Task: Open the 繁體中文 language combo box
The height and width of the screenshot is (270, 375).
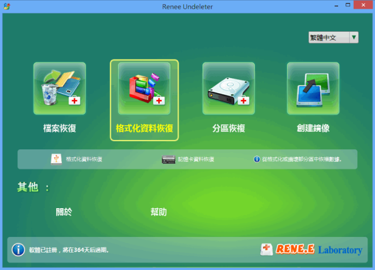Action: tap(333, 37)
